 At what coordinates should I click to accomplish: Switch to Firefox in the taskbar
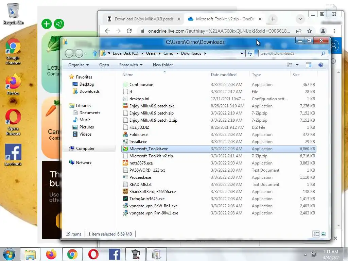click(51, 254)
